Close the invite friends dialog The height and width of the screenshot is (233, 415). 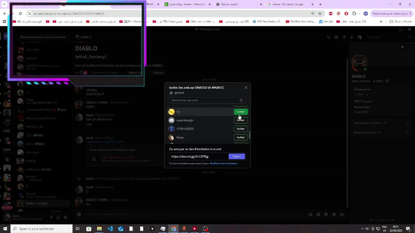click(246, 88)
